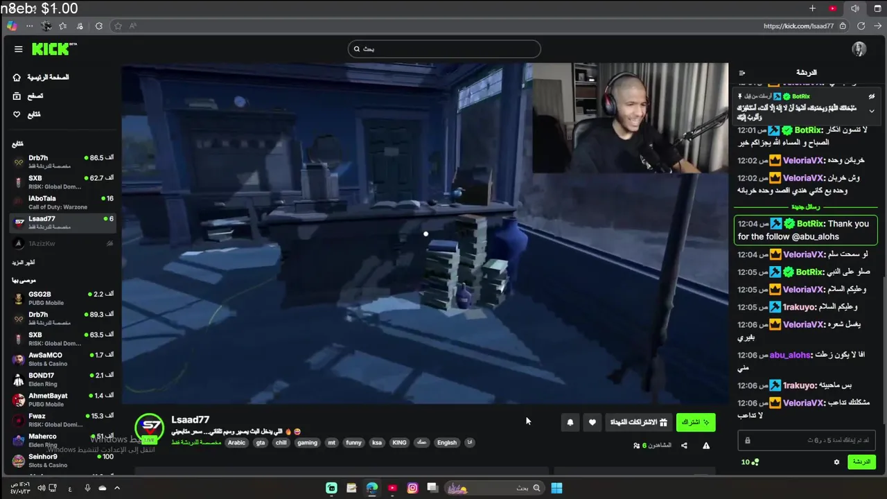
Task: Show more followed channels link
Action: coord(23,263)
